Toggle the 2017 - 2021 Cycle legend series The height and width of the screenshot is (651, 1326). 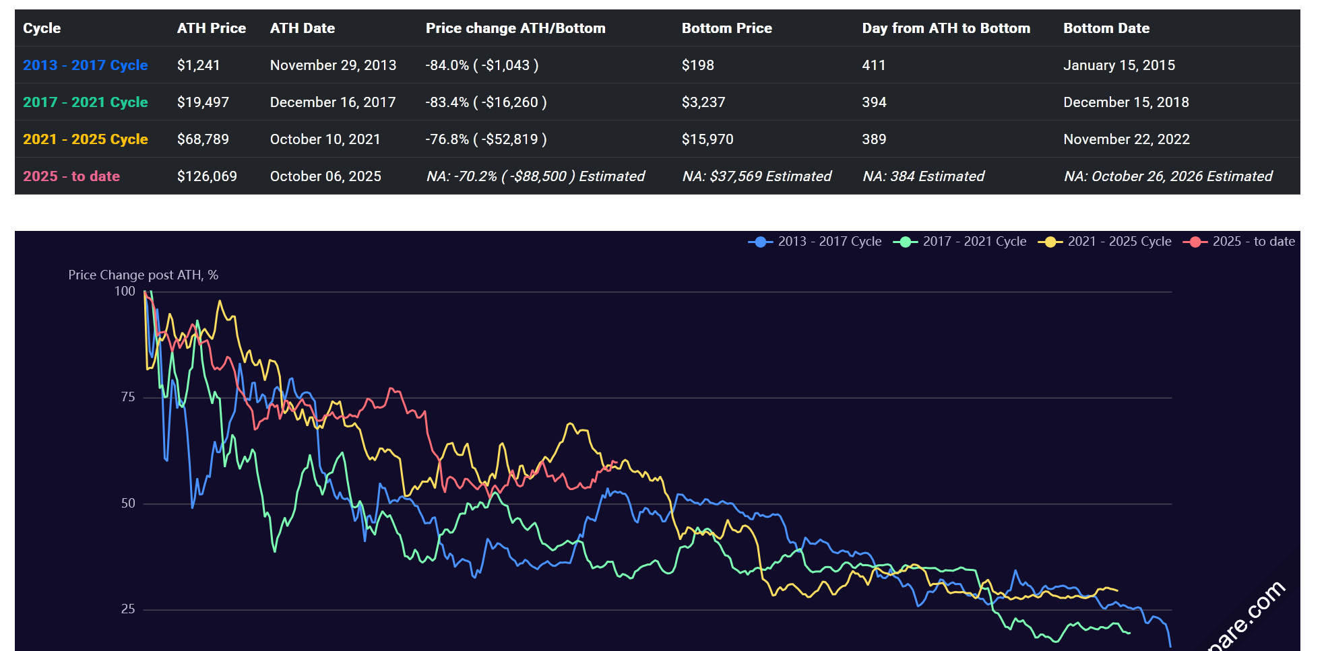pos(959,242)
